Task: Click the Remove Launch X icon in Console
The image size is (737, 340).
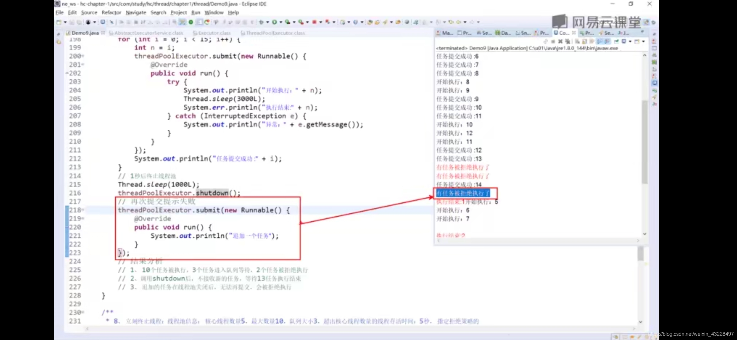Action: coord(560,41)
